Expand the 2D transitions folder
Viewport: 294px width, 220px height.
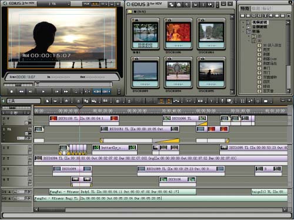coord(249,36)
